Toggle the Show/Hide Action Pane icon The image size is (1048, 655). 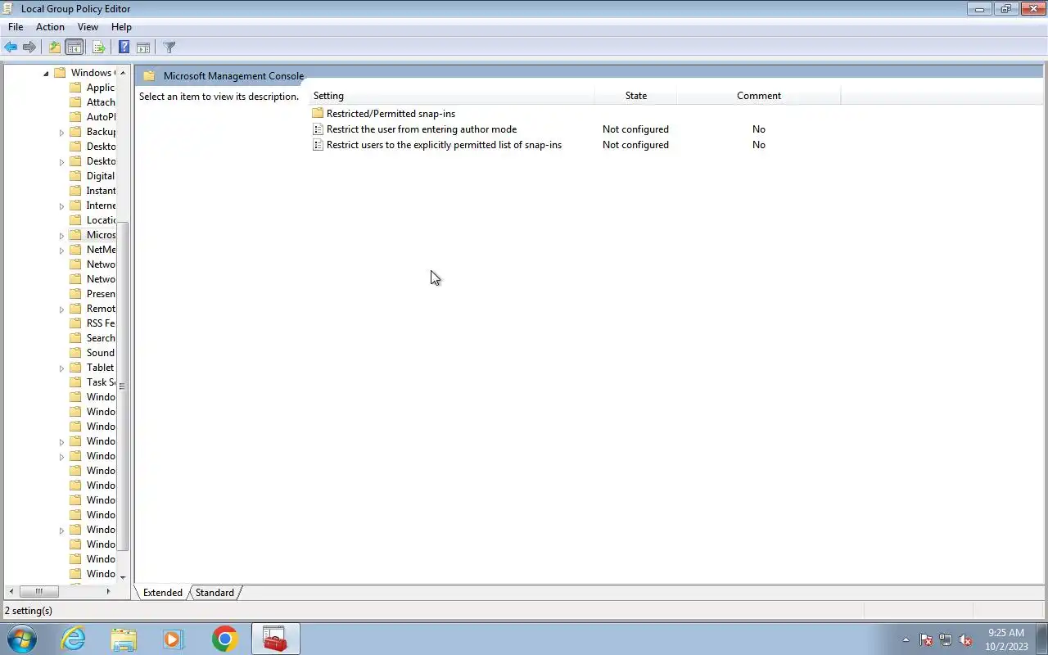142,47
